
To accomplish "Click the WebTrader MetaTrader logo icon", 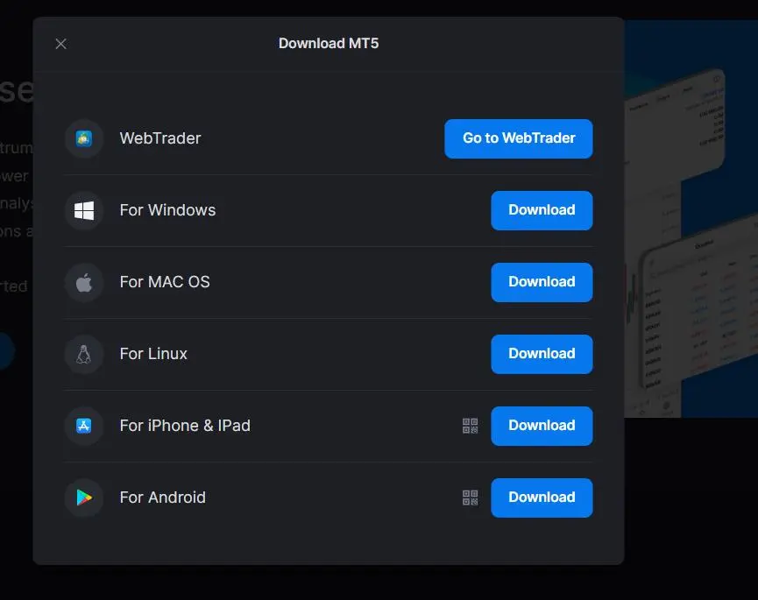I will (x=83, y=138).
